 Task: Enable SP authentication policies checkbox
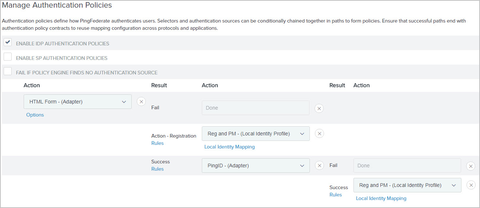[8, 57]
